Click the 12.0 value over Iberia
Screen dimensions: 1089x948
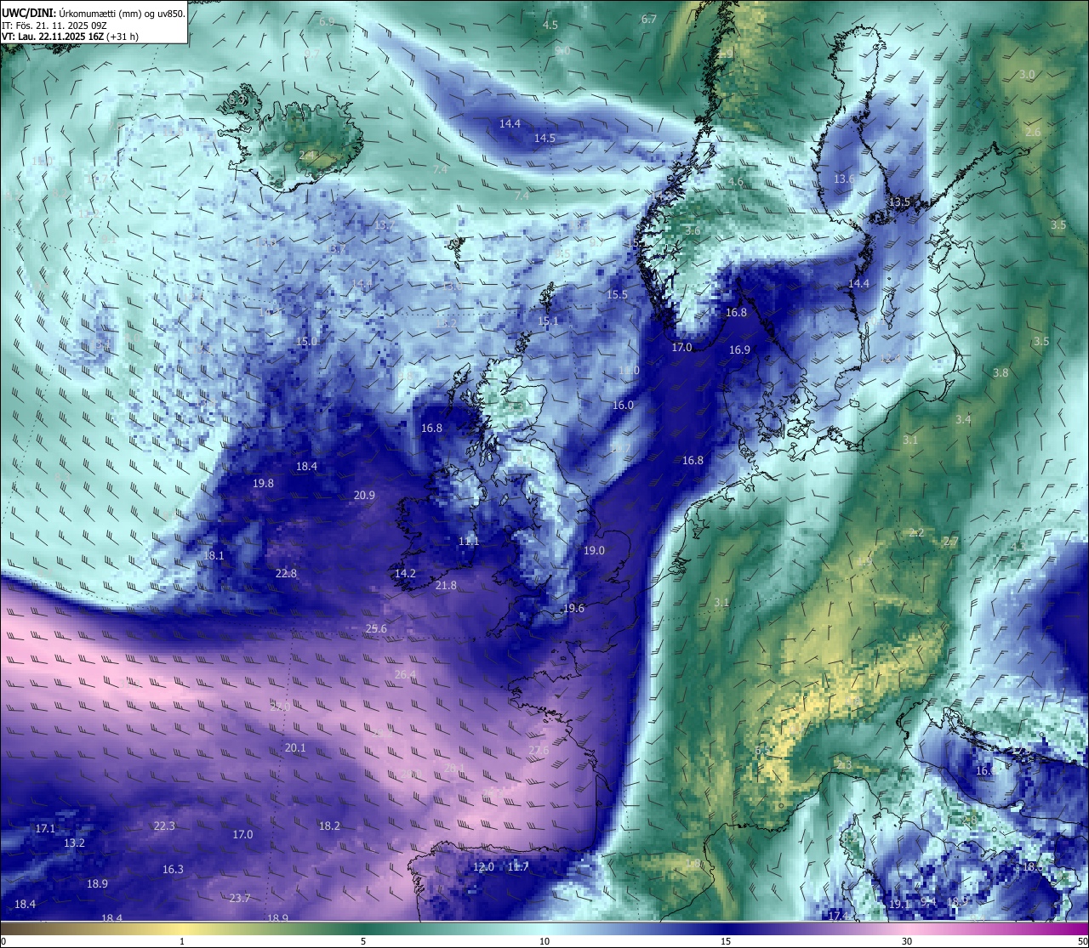point(483,866)
